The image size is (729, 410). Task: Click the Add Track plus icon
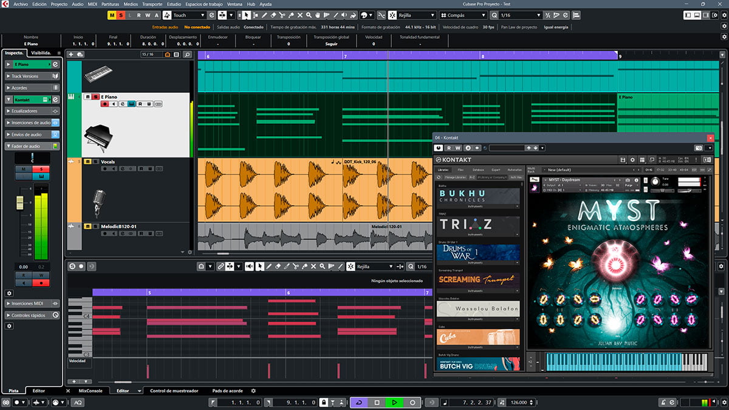[x=72, y=54]
